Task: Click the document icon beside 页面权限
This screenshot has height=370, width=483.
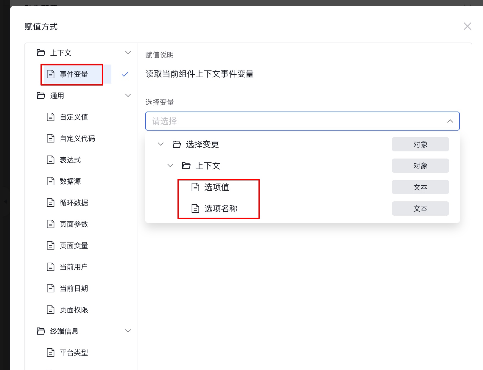Action: click(51, 310)
